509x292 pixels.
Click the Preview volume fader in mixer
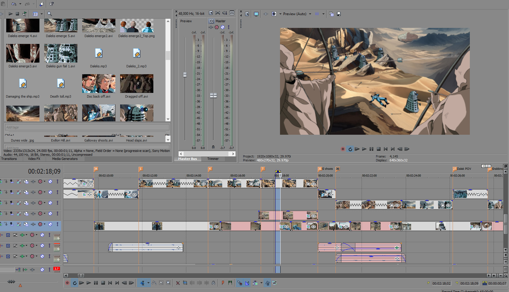pos(185,74)
